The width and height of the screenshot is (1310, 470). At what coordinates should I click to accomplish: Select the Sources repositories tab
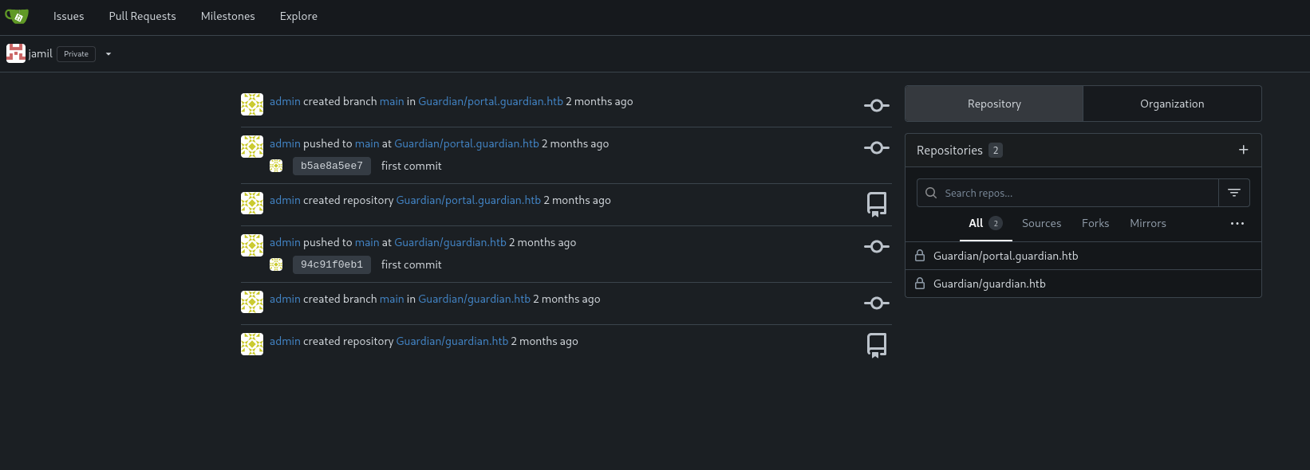coord(1041,224)
